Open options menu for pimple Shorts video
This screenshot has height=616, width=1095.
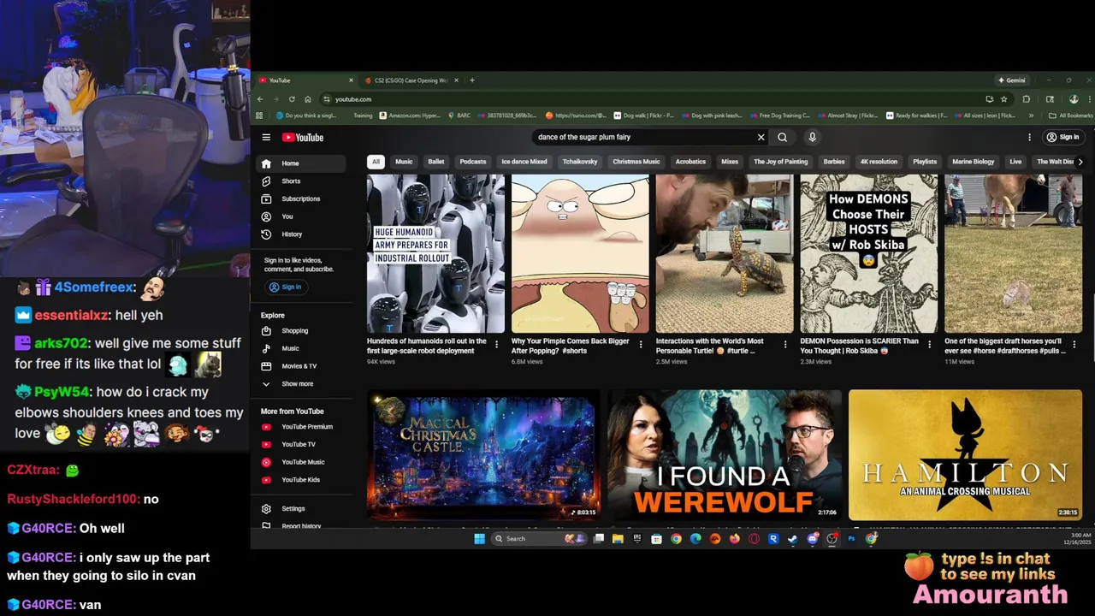[x=641, y=345]
